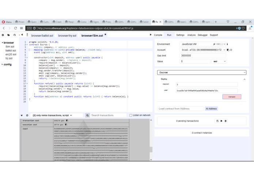Open the Analysis tab
254x180 pixels.
pos(191,35)
